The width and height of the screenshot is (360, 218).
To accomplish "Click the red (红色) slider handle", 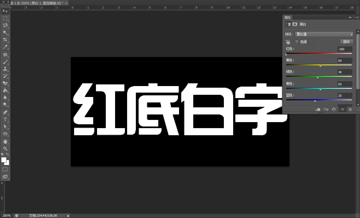I will pos(286,55).
